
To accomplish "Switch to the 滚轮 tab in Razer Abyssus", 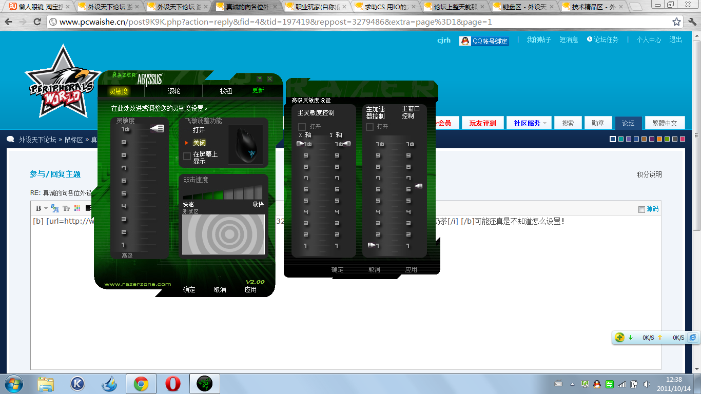I will point(174,91).
